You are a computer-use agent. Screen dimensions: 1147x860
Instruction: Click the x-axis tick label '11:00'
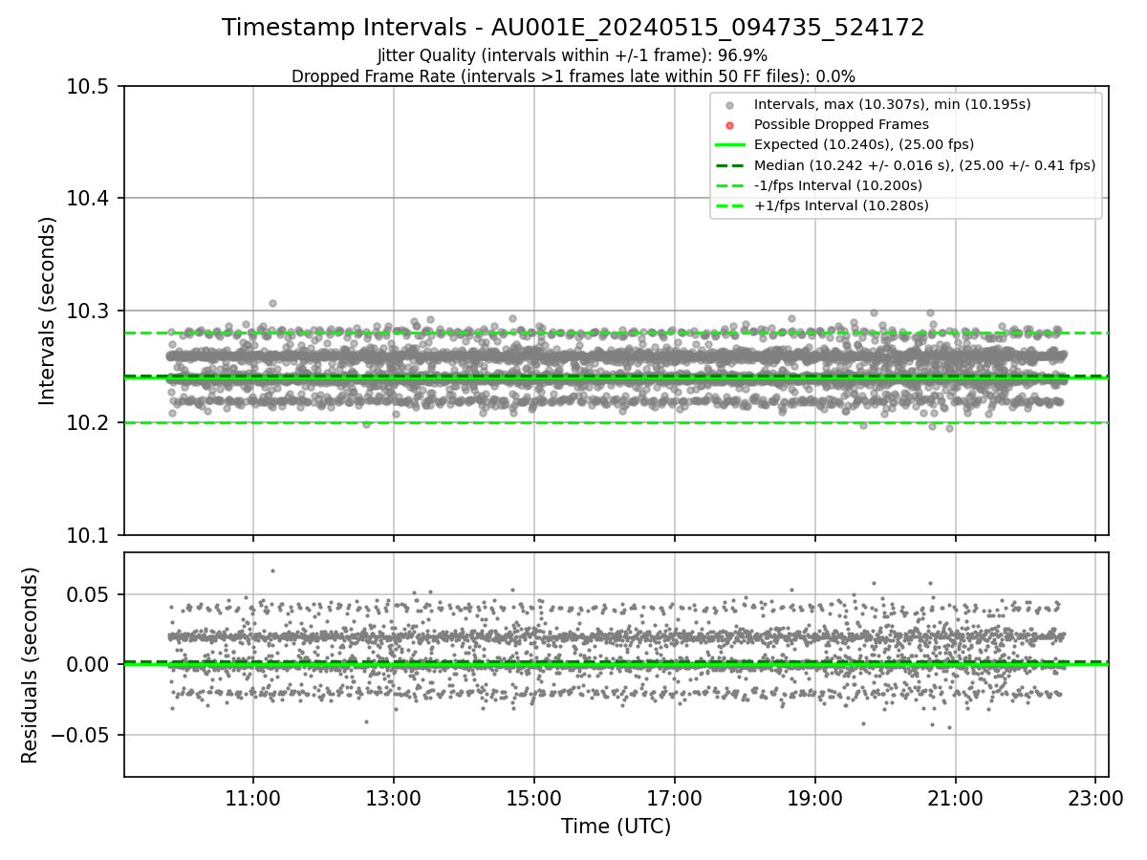(x=253, y=796)
